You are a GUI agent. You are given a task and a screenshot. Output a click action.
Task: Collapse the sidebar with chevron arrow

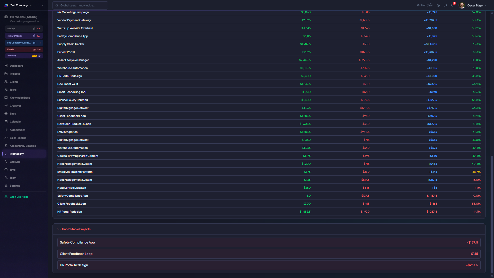pyautogui.click(x=43, y=5)
